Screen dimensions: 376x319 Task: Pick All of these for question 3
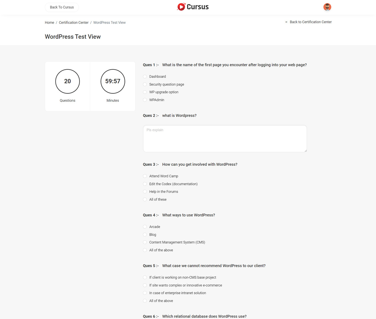(x=145, y=199)
